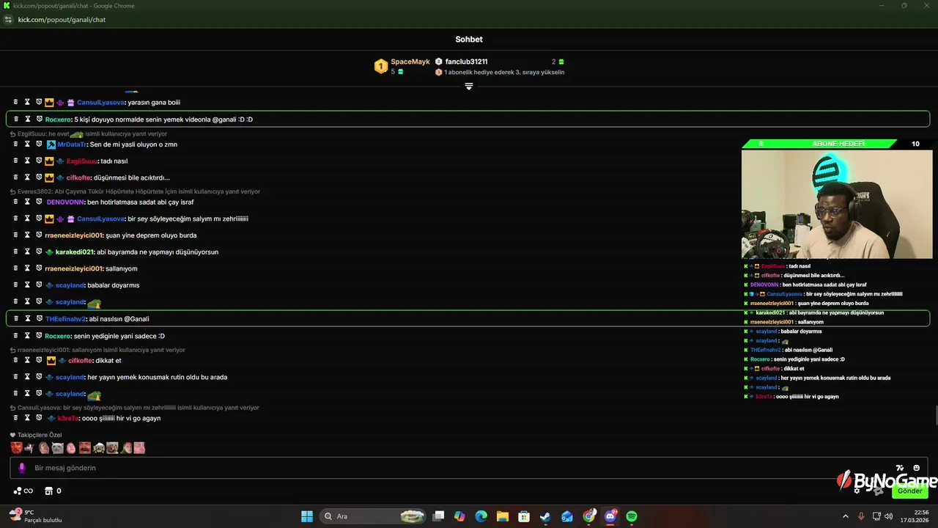Timeout MrDataTr using the hourglass icon

[x=27, y=144]
